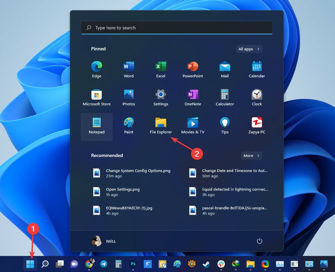Expand More recommended items
The width and height of the screenshot is (335, 272).
(251, 156)
